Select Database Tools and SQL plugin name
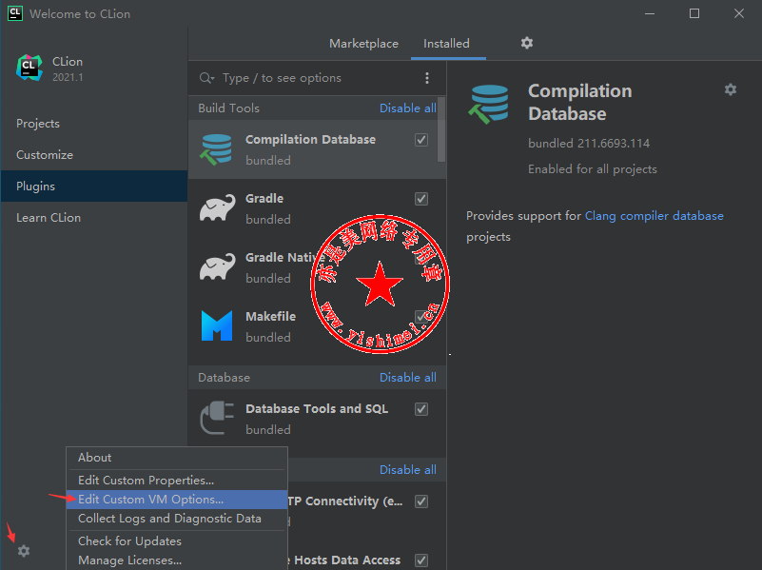The height and width of the screenshot is (570, 762). coord(317,408)
